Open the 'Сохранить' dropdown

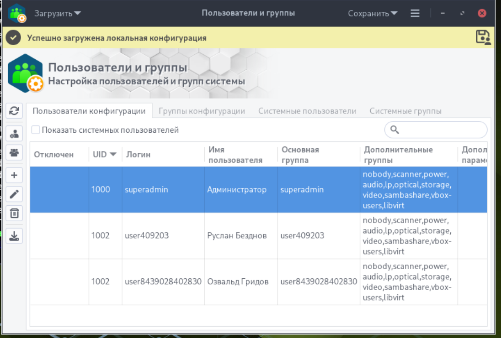373,13
